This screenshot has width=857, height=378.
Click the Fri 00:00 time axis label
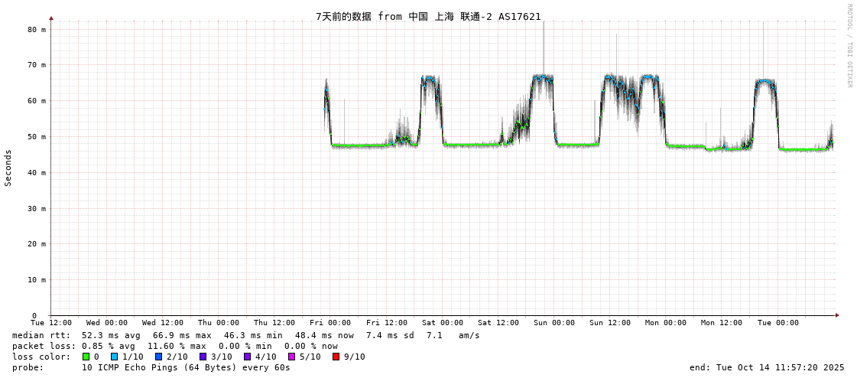(330, 323)
